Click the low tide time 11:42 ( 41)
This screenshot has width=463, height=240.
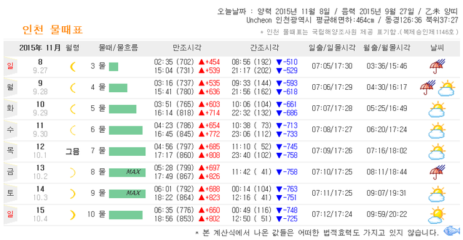pyautogui.click(x=252, y=172)
